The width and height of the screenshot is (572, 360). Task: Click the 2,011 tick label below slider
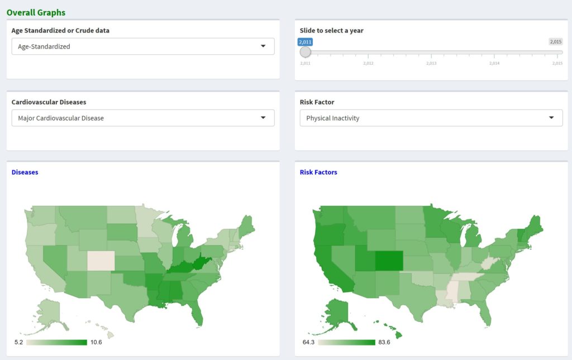coord(306,63)
